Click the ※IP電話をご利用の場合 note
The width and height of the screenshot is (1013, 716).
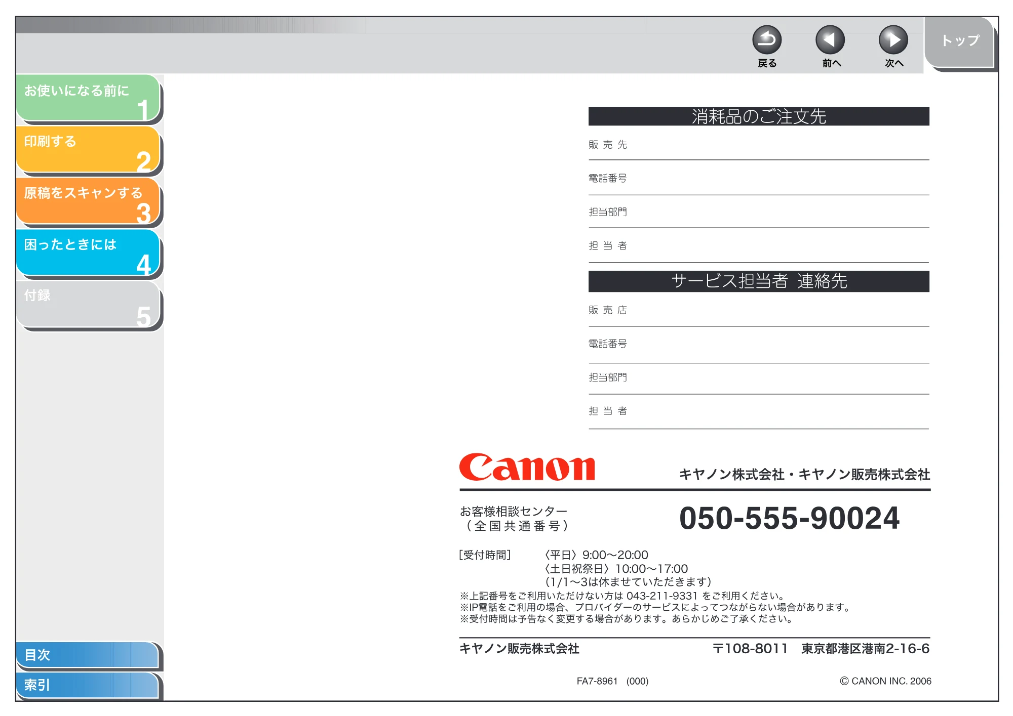coord(655,607)
